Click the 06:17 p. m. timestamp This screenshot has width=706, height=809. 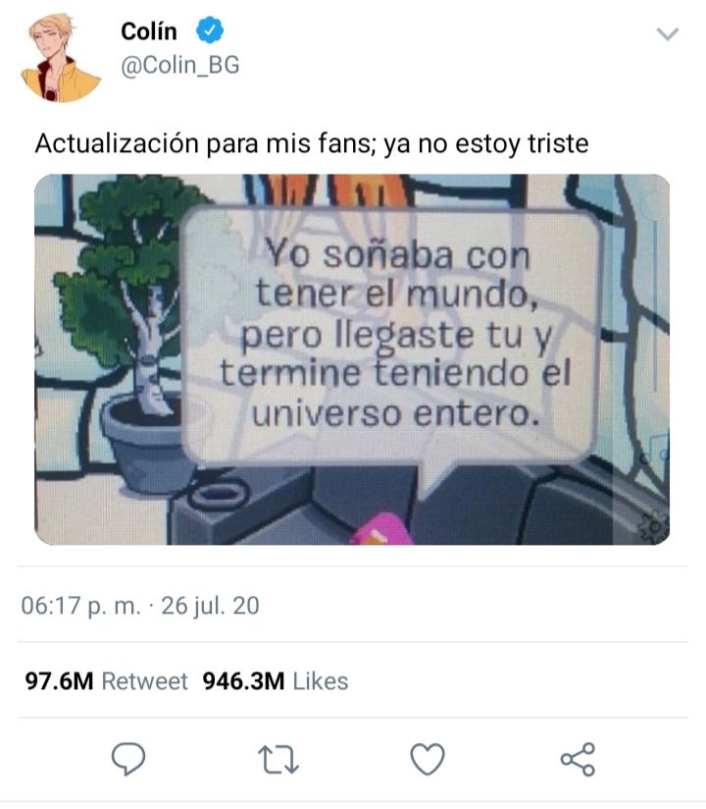click(x=80, y=606)
